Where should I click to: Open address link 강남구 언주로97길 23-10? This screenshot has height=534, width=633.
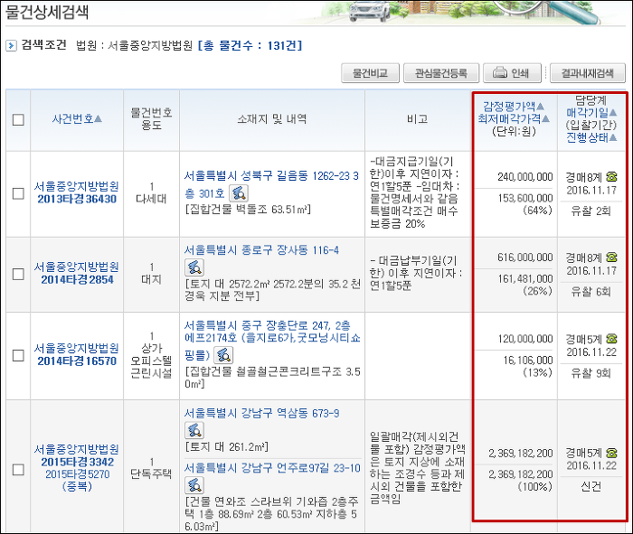(x=272, y=468)
